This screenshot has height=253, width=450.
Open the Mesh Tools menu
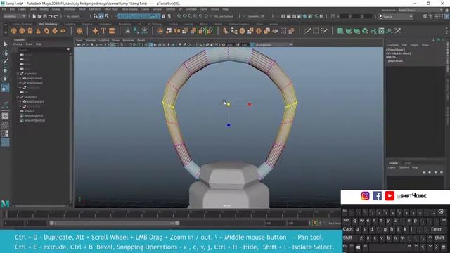111,9
